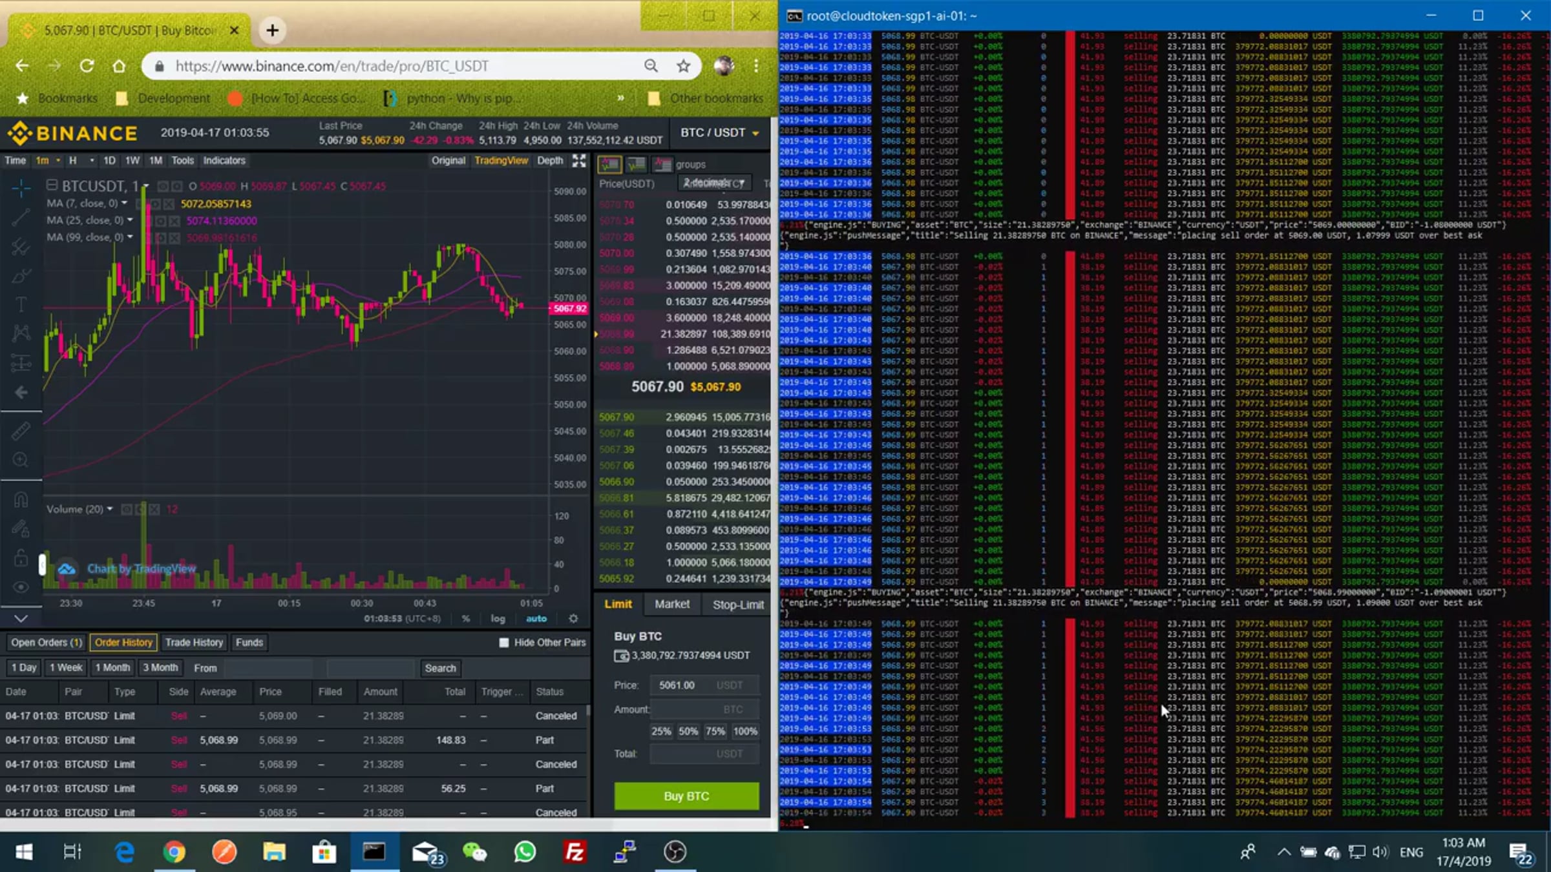Click the order history scrollbar
Screen dimensions: 1551x872
pos(588,711)
